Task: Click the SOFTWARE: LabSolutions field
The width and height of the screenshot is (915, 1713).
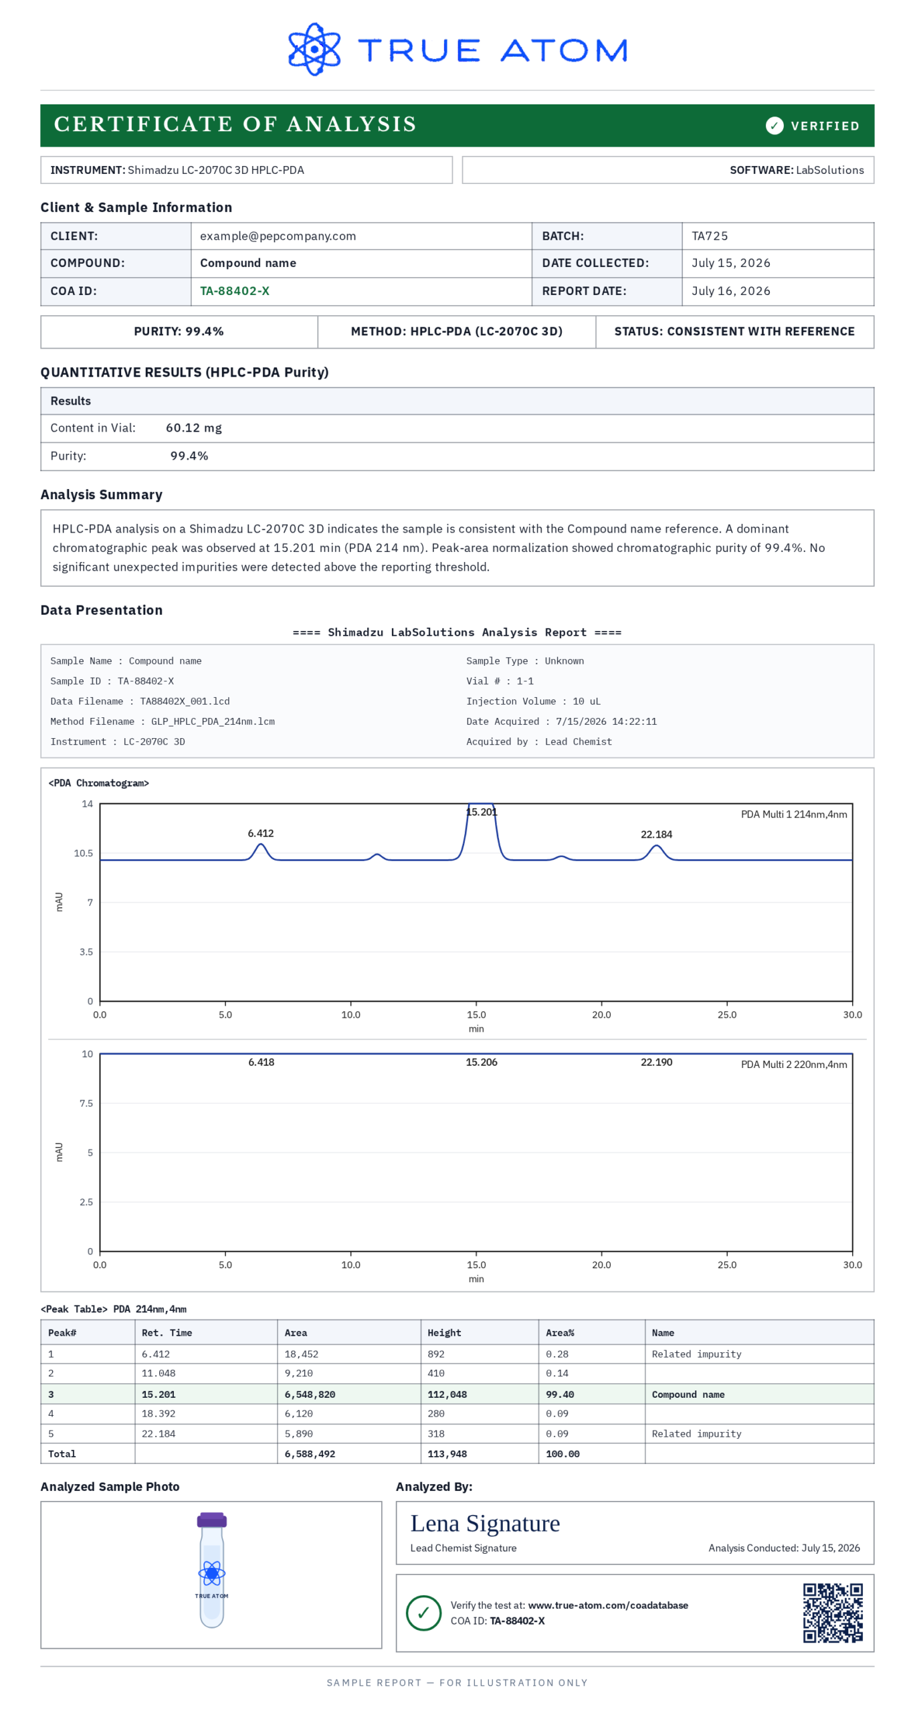Action: pyautogui.click(x=668, y=170)
